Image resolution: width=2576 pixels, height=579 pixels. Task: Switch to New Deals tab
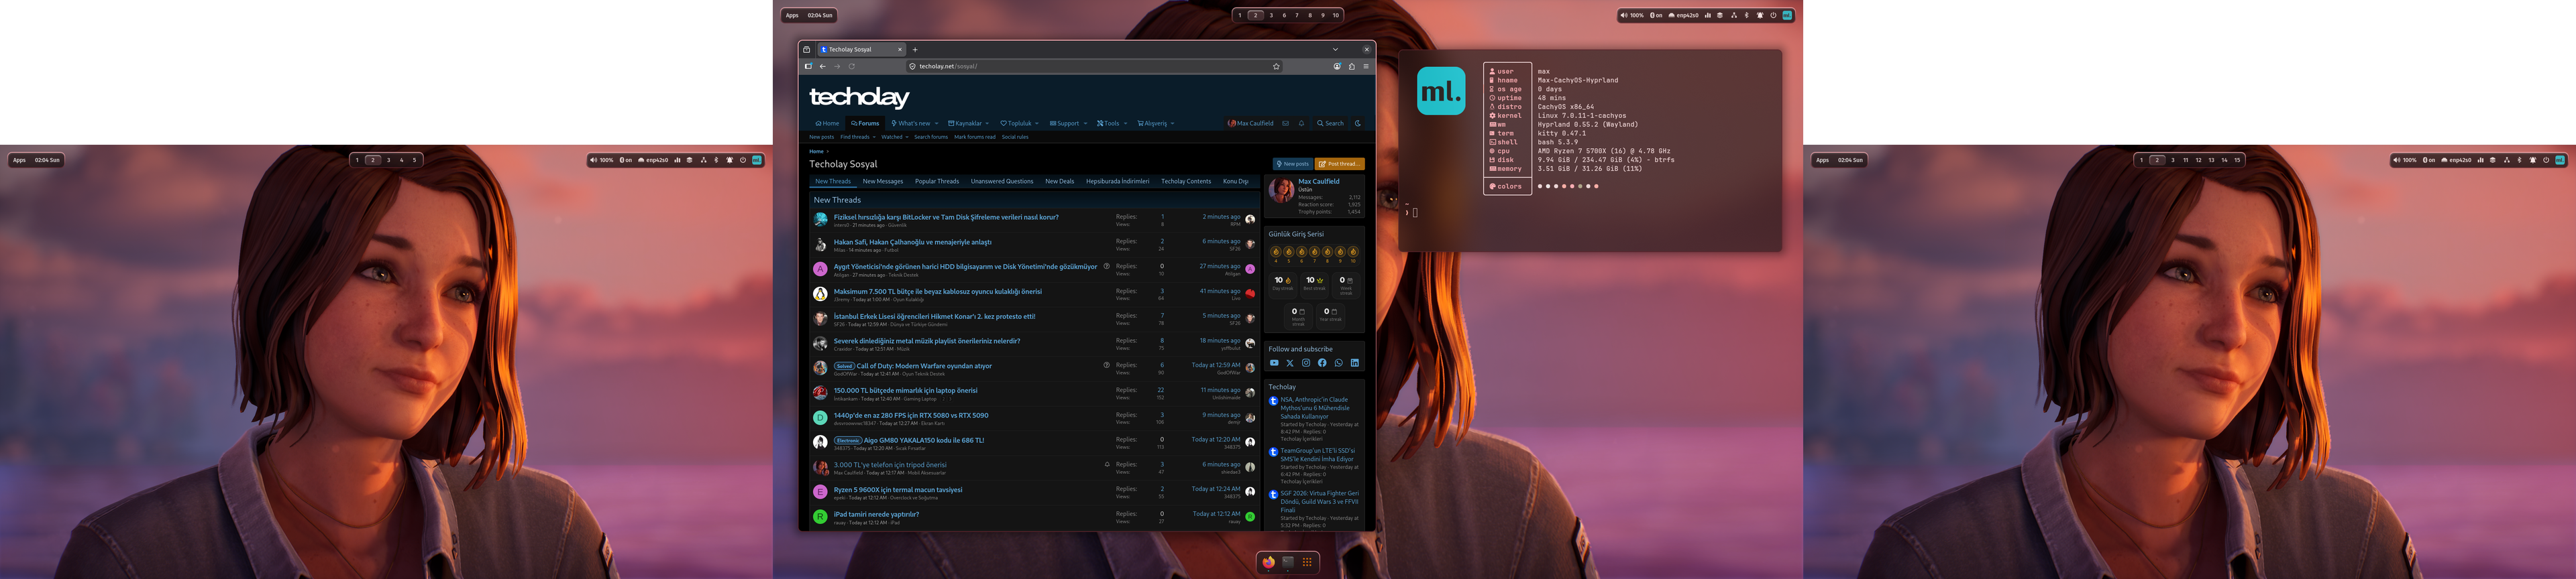(x=1060, y=182)
